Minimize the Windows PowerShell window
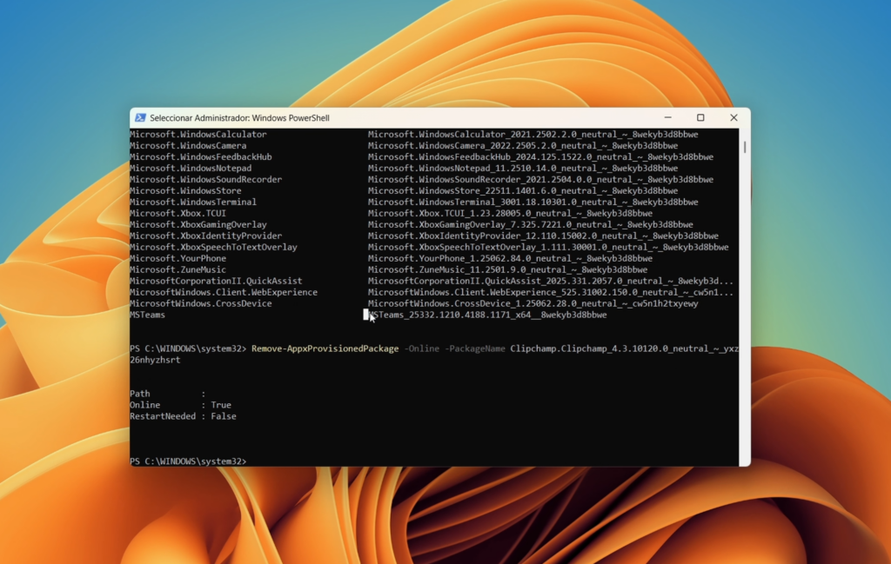Viewport: 891px width, 564px height. pos(667,117)
